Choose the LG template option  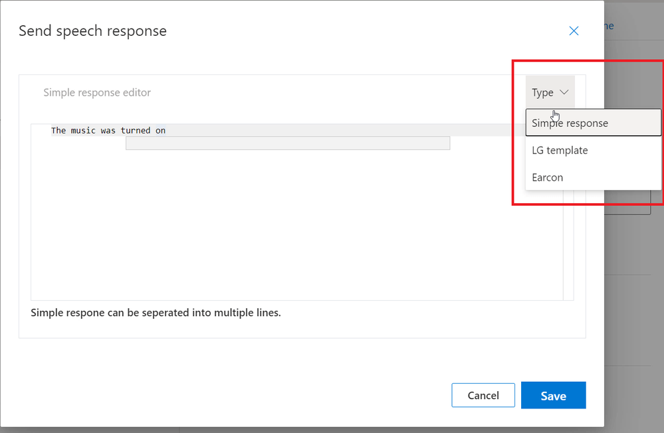[x=560, y=150]
